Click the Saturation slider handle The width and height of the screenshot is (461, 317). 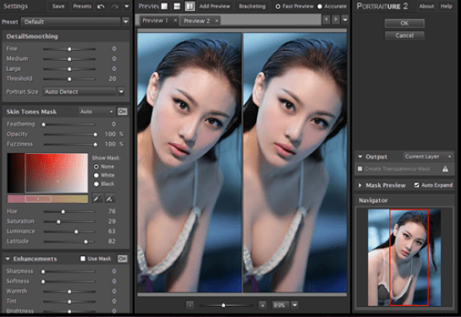tap(58, 221)
